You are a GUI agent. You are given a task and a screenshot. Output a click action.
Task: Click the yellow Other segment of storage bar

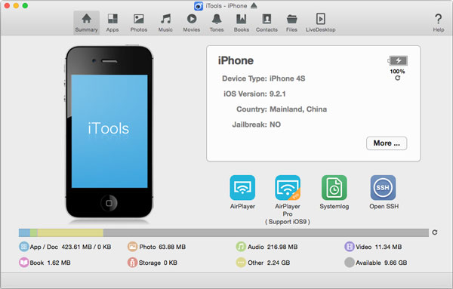click(70, 232)
